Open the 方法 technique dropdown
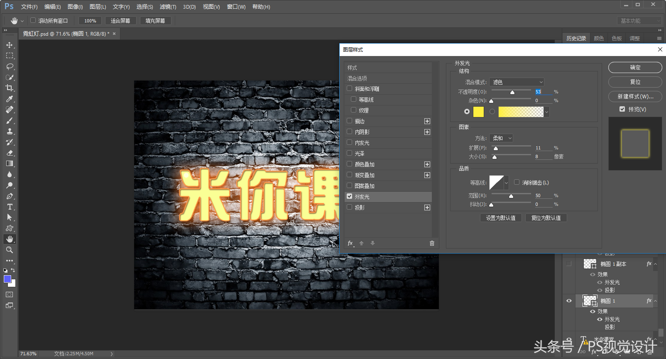Image resolution: width=666 pixels, height=359 pixels. coord(502,138)
